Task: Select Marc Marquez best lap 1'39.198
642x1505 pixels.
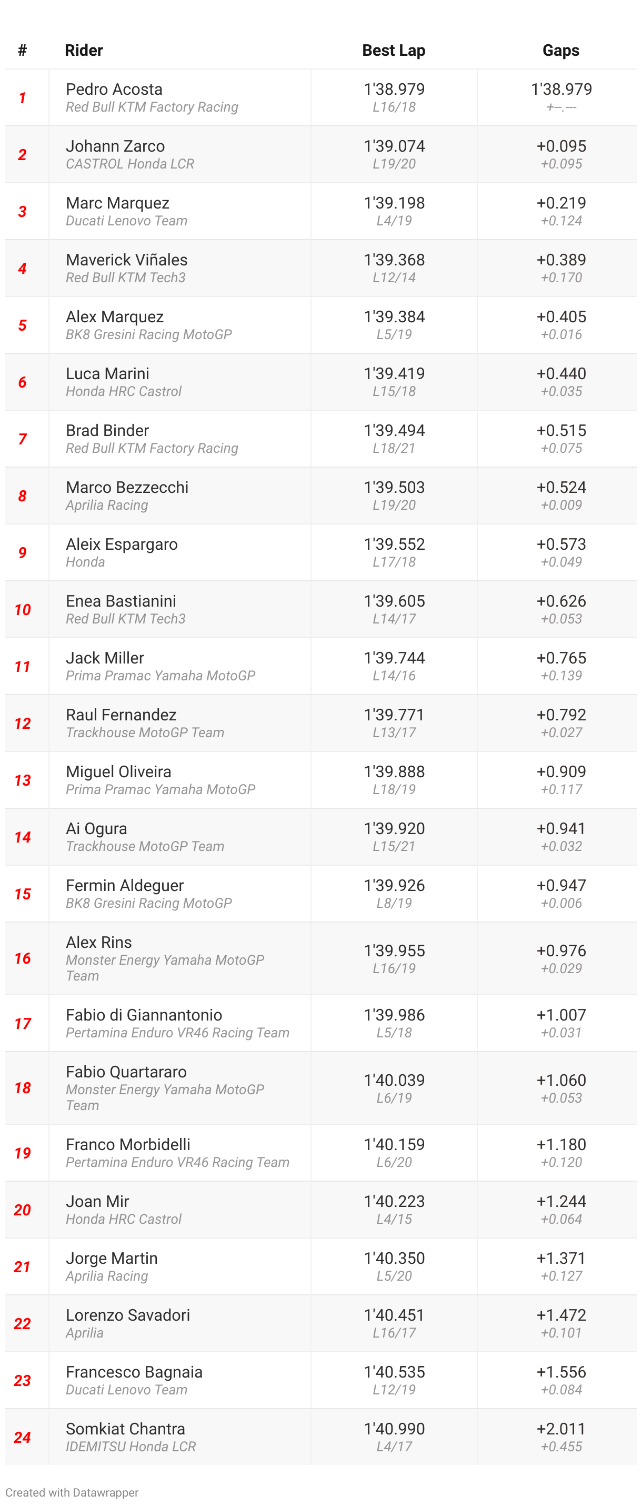Action: pos(394,203)
